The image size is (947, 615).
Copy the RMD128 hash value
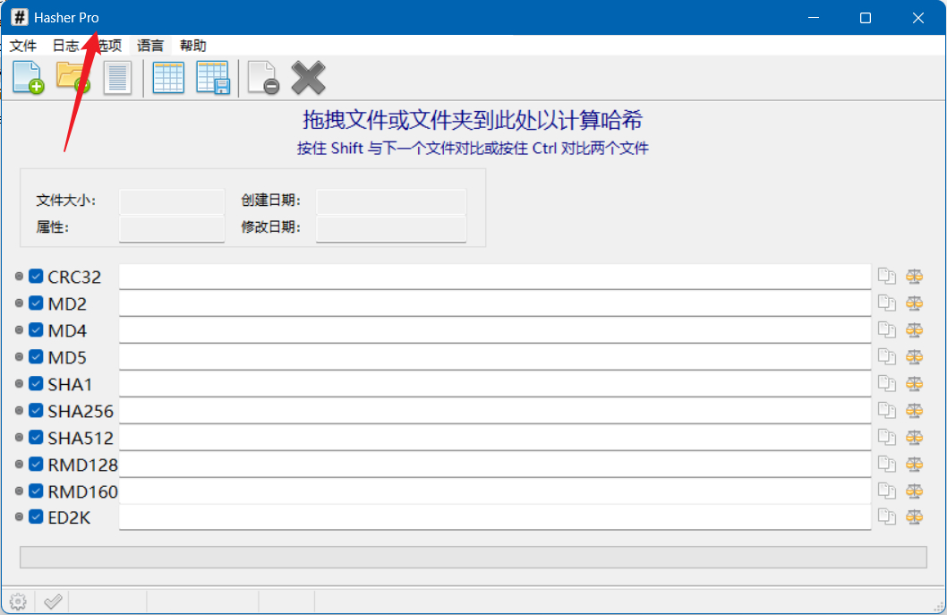887,464
